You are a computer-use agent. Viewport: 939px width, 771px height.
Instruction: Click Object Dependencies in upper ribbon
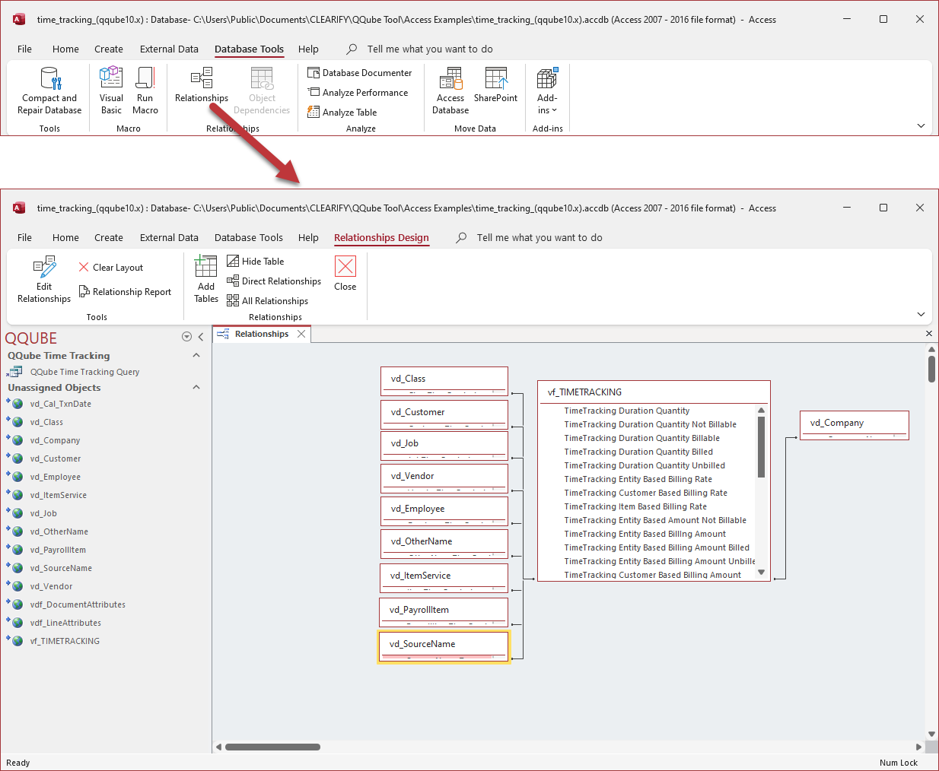click(262, 90)
